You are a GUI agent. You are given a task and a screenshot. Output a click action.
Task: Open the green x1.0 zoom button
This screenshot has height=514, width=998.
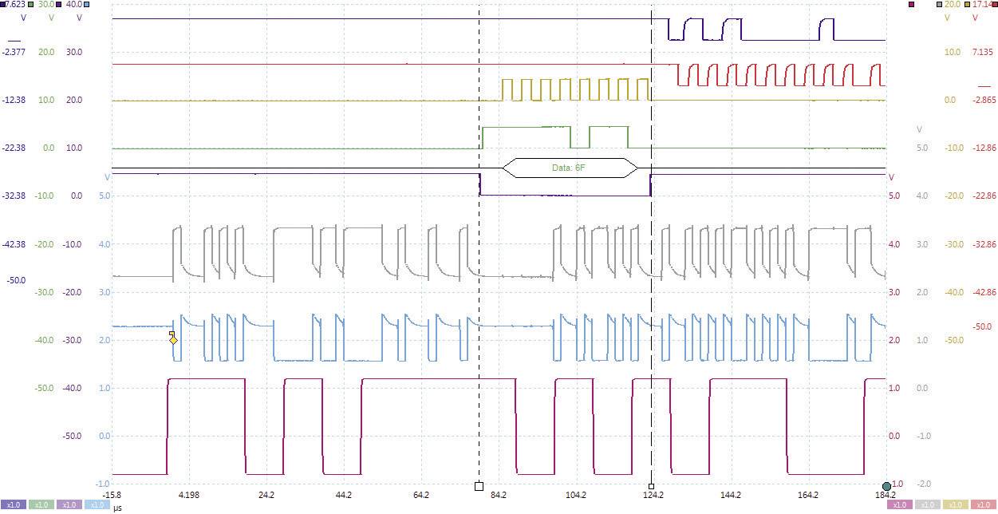[40, 505]
